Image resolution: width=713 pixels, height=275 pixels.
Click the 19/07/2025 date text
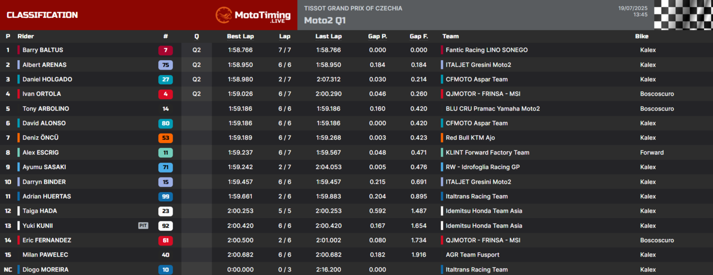coord(633,8)
